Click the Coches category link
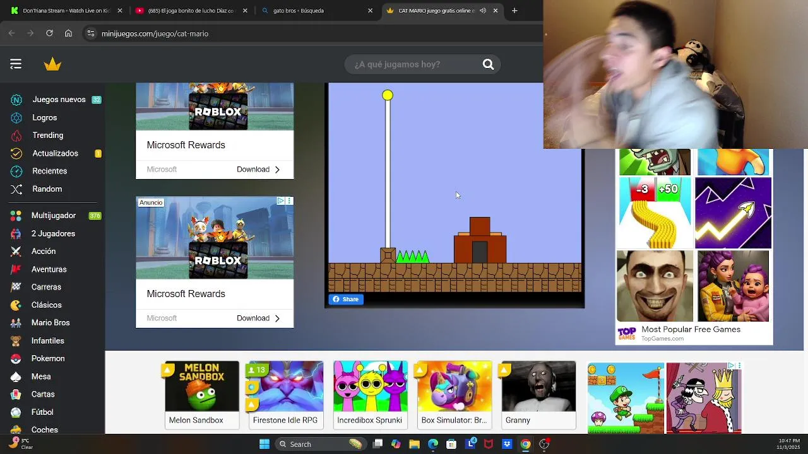 point(45,430)
